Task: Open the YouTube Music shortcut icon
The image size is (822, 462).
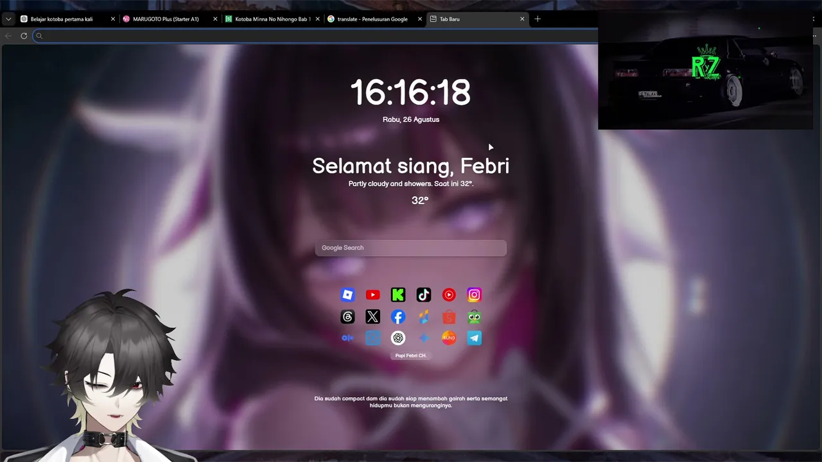Action: pyautogui.click(x=449, y=295)
